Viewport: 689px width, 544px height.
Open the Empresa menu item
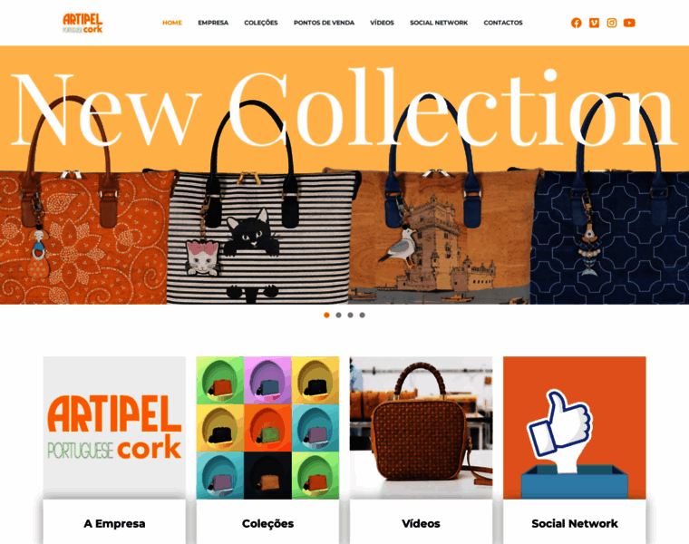coord(213,23)
